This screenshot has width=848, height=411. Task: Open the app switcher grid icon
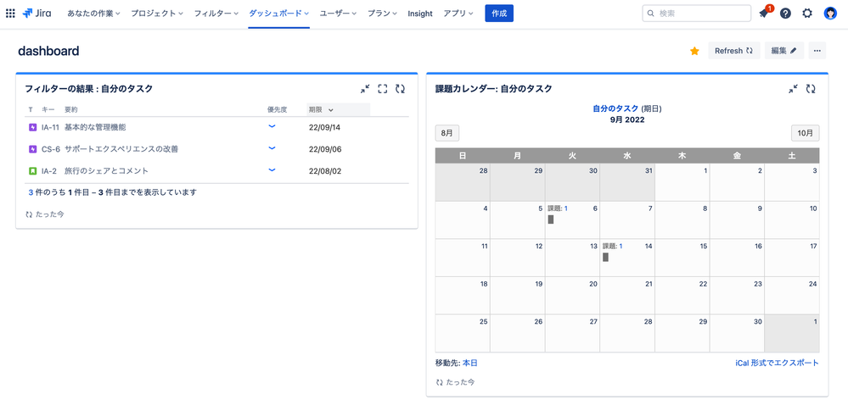[x=9, y=14]
